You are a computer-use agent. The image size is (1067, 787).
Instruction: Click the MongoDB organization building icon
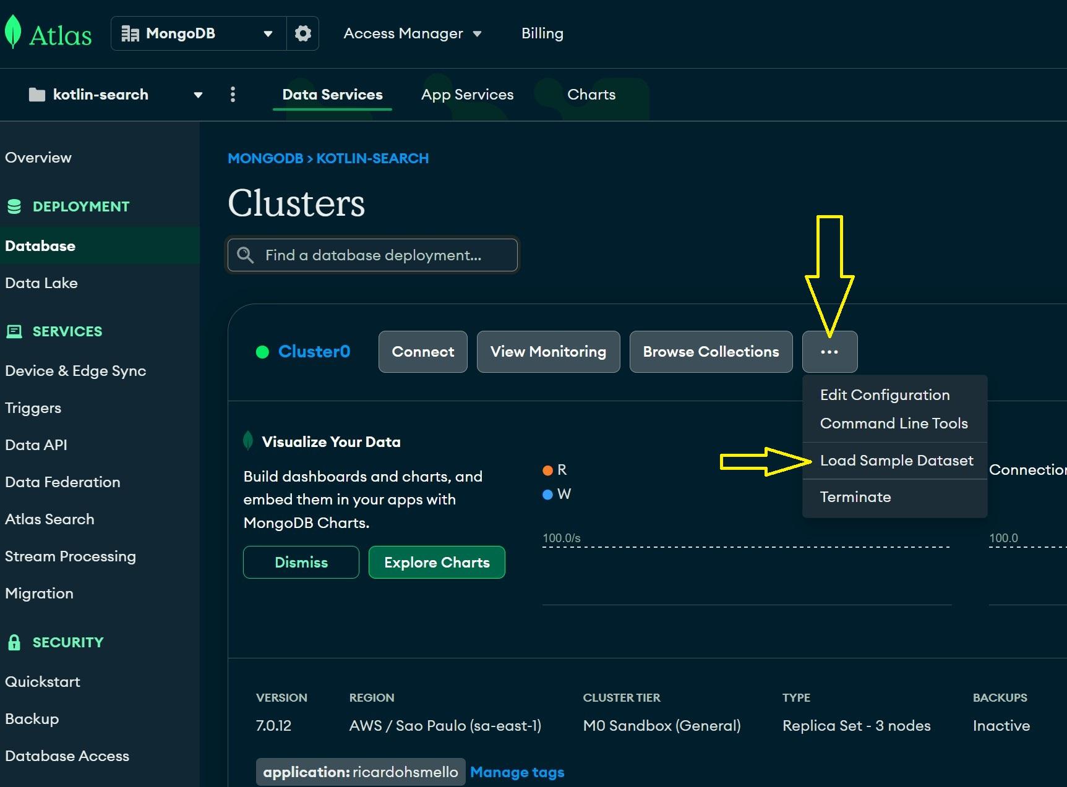tap(130, 33)
